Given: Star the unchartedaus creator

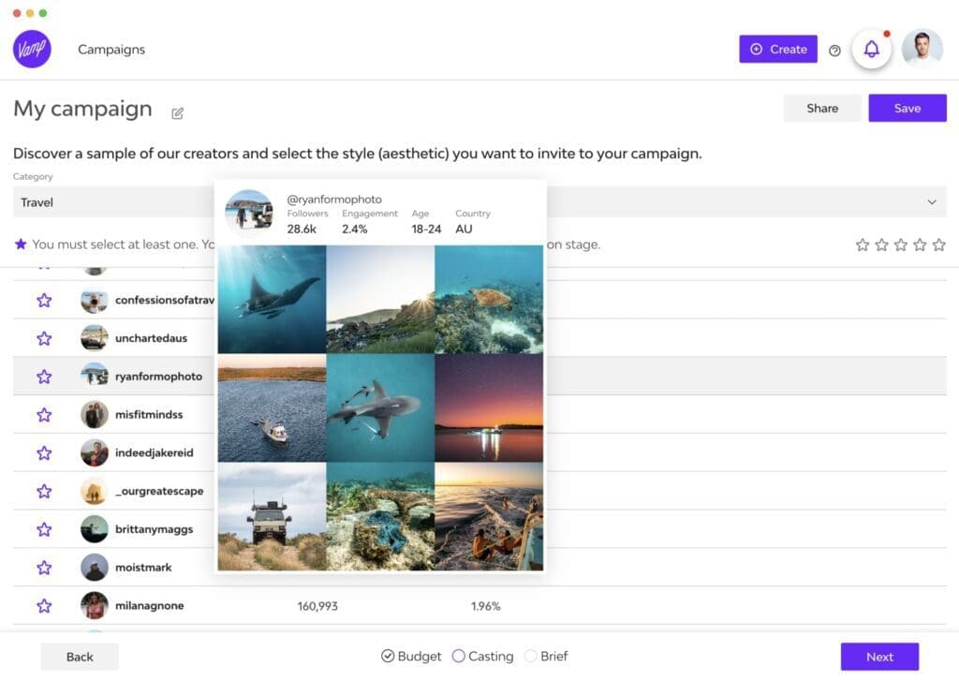Looking at the screenshot, I should [x=44, y=338].
